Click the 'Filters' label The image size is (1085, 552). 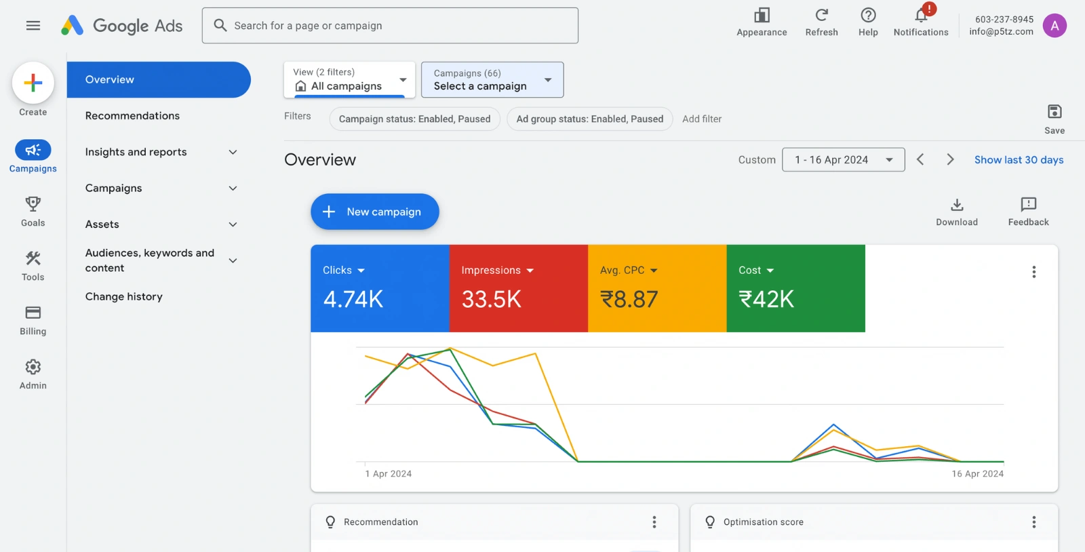pos(298,116)
